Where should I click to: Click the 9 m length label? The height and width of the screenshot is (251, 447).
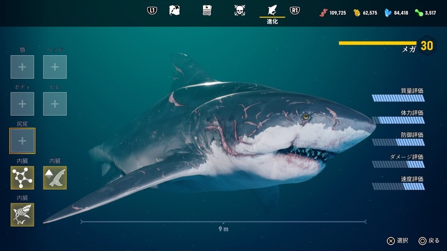[x=223, y=229]
